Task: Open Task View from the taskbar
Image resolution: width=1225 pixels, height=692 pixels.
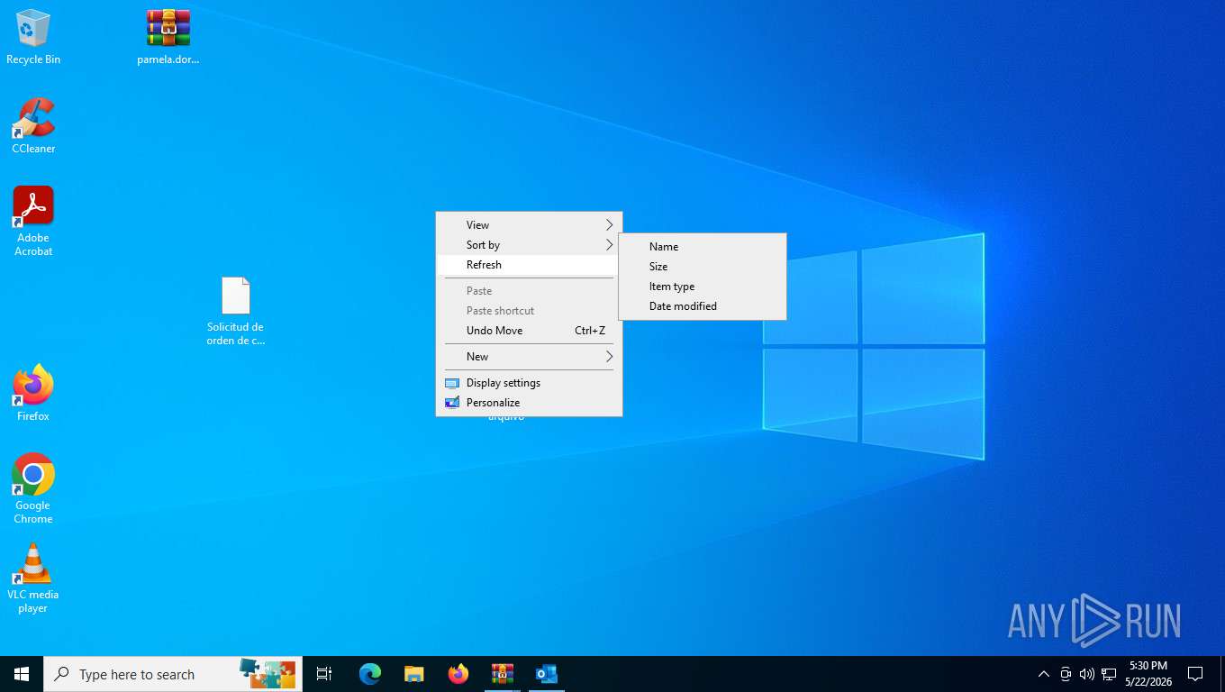Action: pos(324,674)
